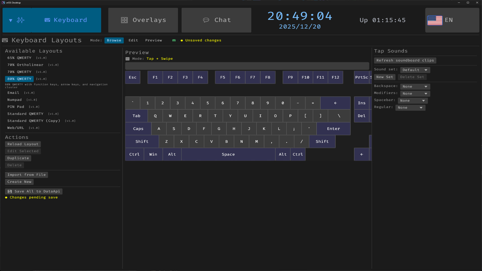Click the Create New button
The image size is (482, 271).
(19, 182)
